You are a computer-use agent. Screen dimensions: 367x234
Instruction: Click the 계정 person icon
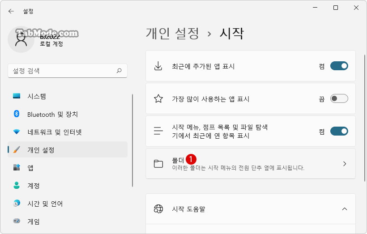(x=17, y=185)
